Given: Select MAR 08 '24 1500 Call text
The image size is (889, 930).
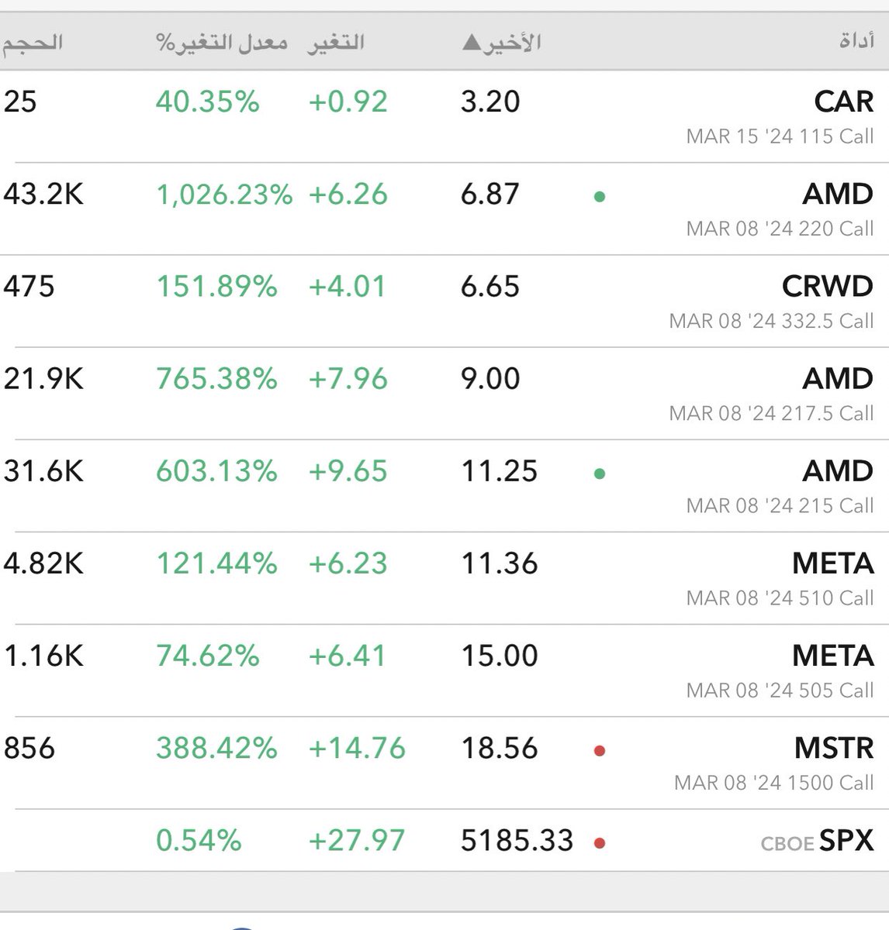Looking at the screenshot, I should tap(774, 782).
